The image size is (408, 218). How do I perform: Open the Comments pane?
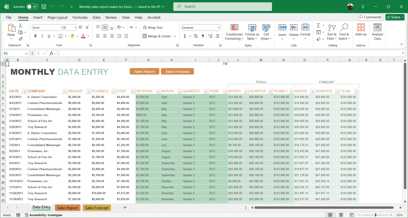(x=371, y=17)
